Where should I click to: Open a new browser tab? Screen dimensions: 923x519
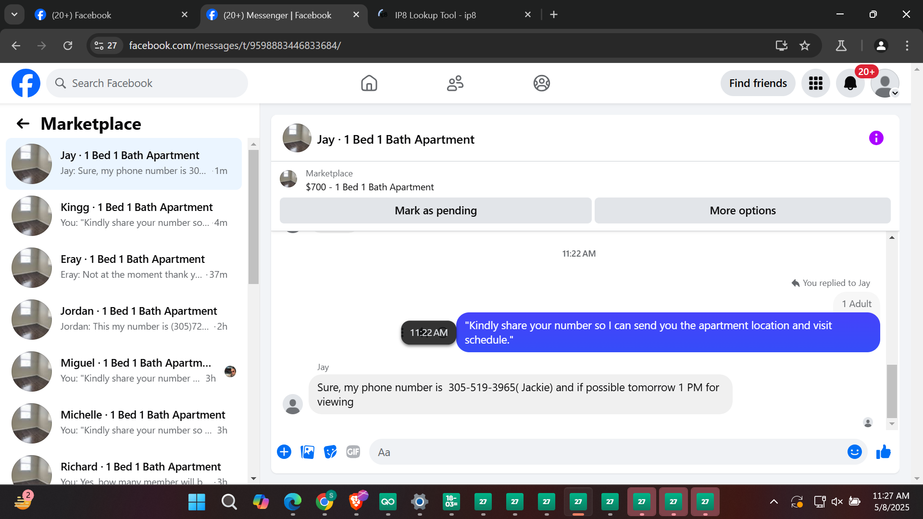click(x=554, y=15)
